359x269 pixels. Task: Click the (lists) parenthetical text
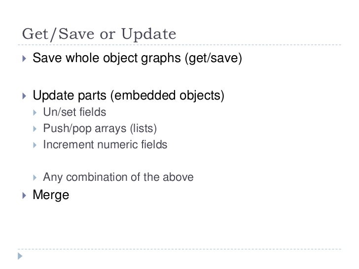click(144, 129)
